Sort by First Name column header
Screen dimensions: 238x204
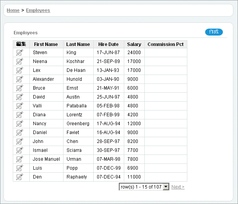point(46,44)
